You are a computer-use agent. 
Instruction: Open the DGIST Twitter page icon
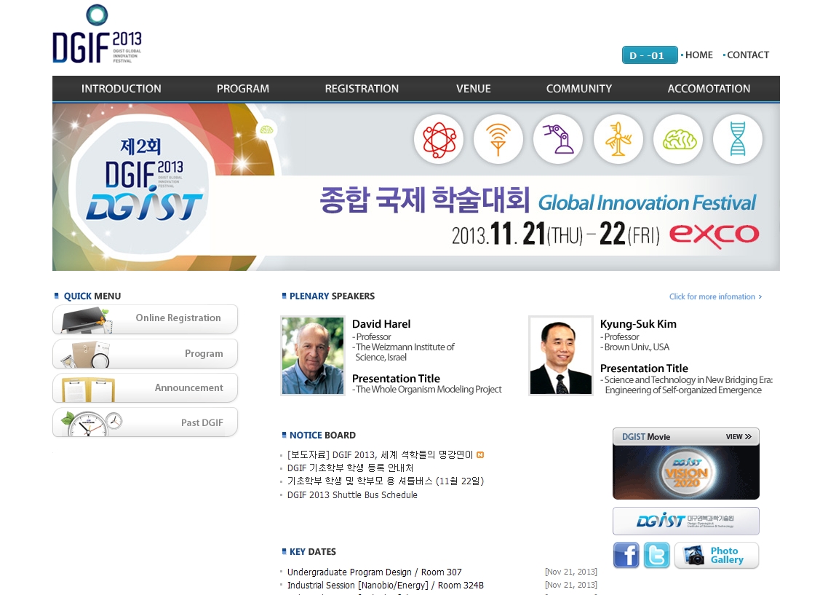point(657,555)
